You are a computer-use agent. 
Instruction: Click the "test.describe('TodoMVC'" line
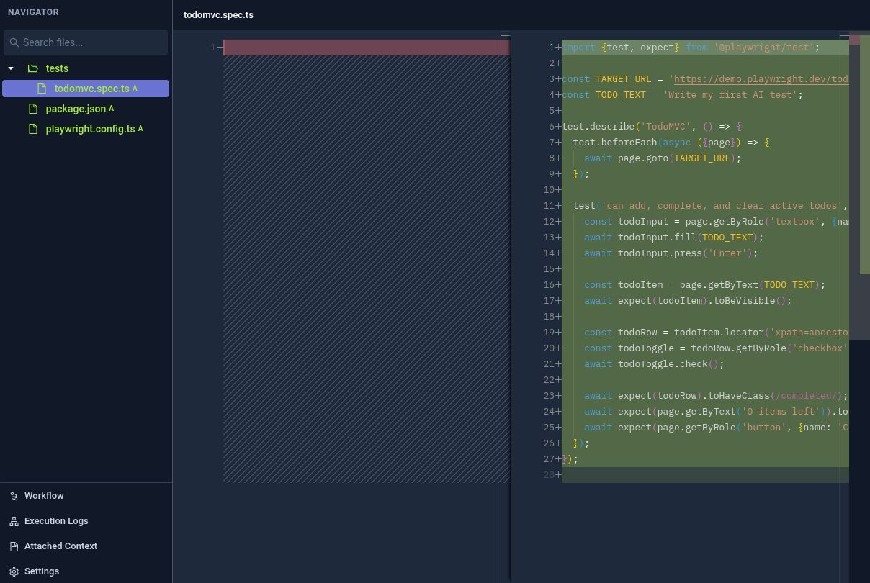coord(652,127)
